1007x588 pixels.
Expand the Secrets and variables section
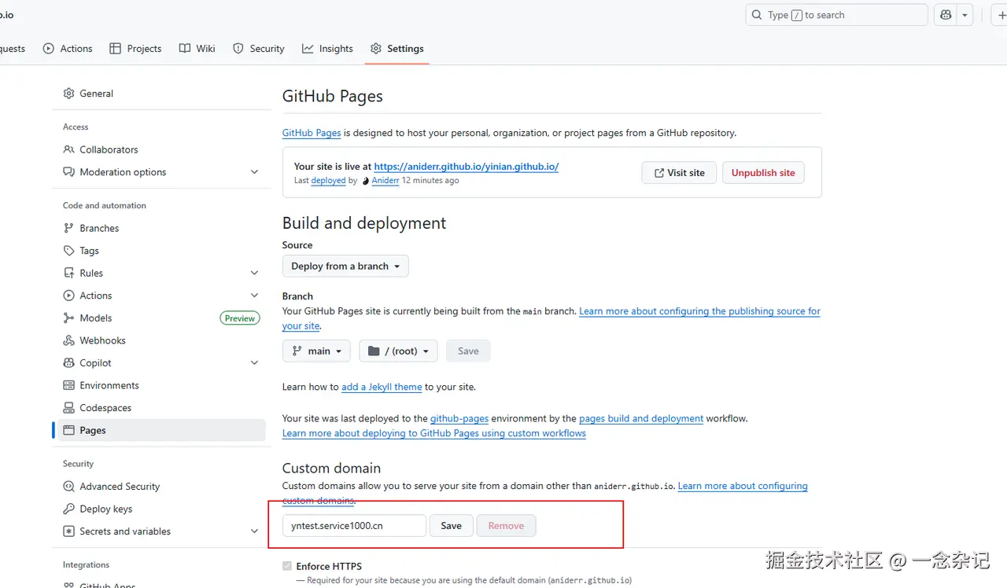tap(254, 531)
